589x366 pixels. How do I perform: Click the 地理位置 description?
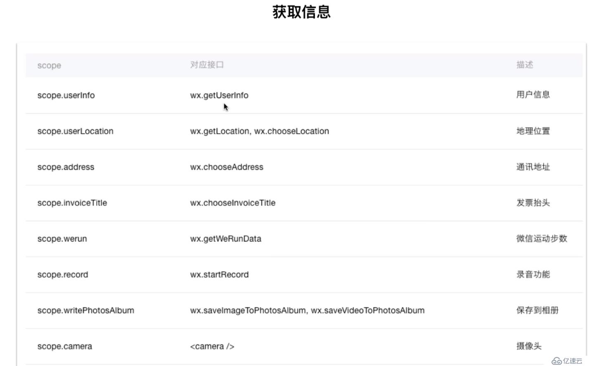point(533,131)
